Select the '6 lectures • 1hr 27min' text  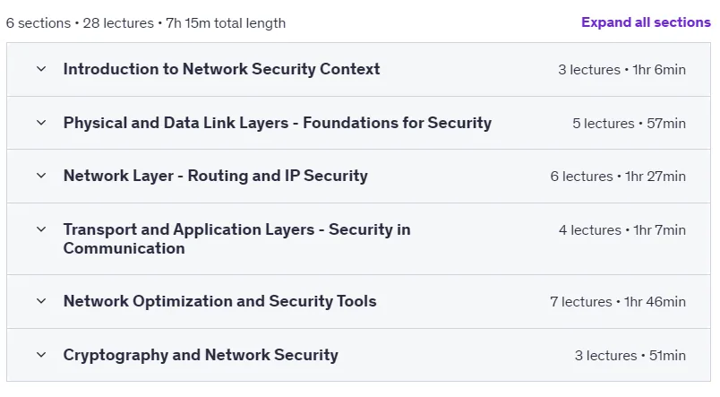pos(618,176)
